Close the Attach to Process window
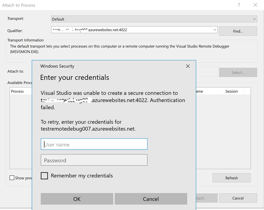Viewport: 264px width, 210px height. click(x=255, y=5)
